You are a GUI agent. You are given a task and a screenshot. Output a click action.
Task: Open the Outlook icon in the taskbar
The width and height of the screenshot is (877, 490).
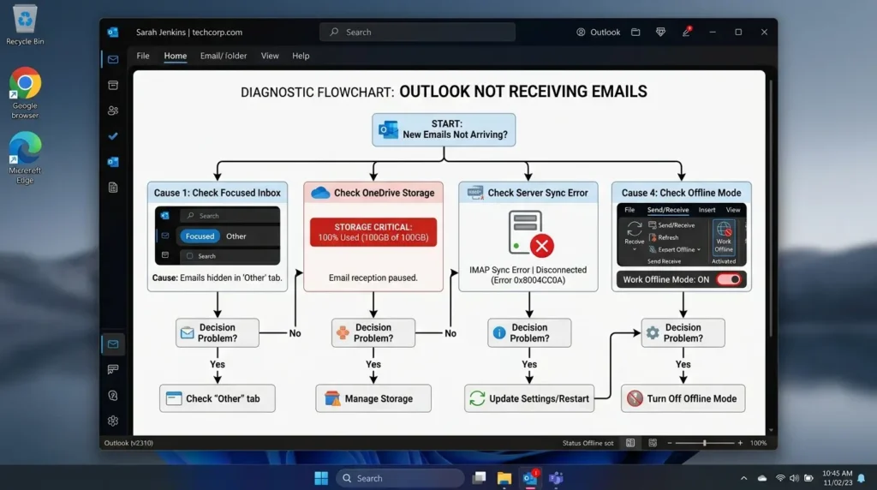pos(529,478)
